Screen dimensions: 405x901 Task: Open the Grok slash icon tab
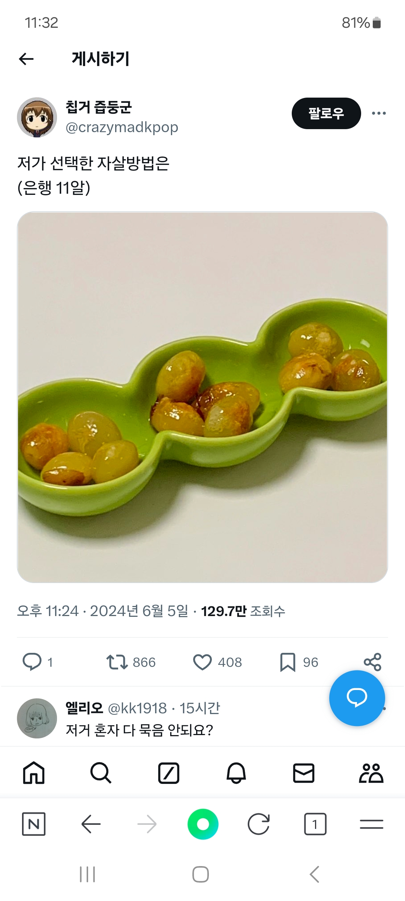(x=169, y=773)
